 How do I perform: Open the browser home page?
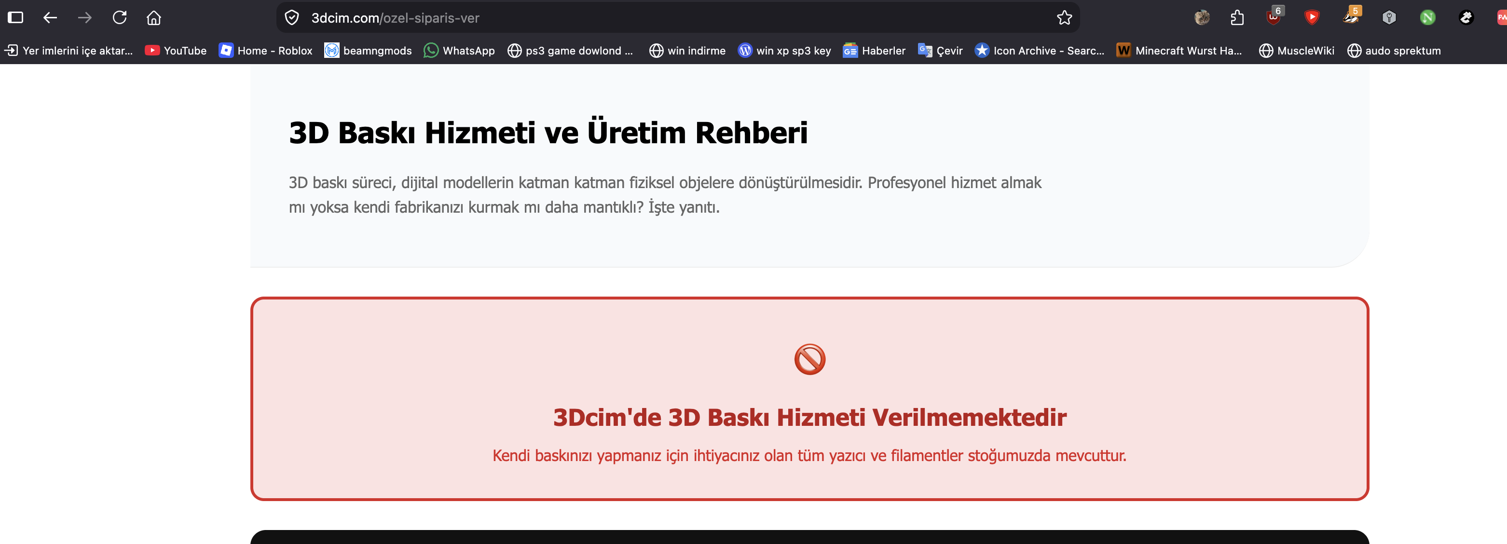154,17
